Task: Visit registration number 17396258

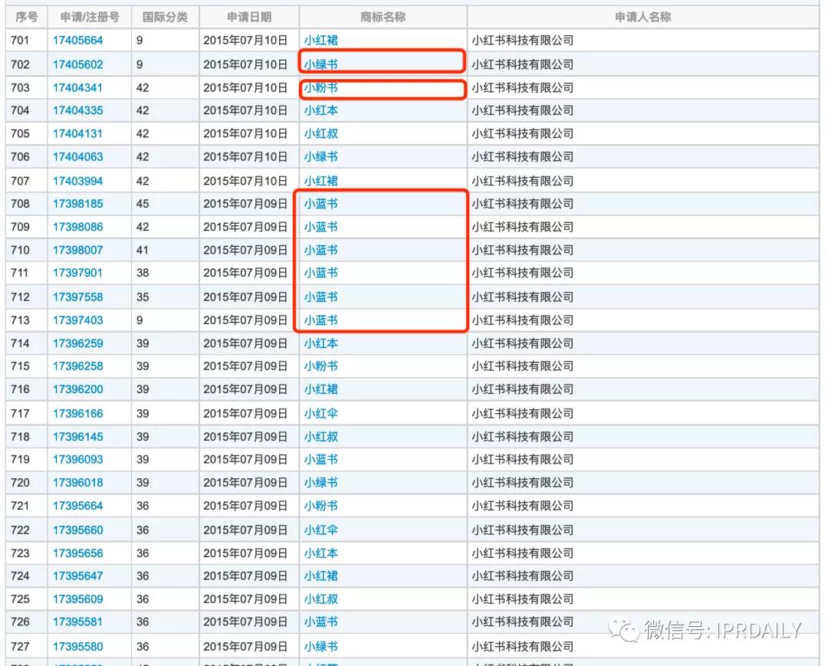Action: 77,366
